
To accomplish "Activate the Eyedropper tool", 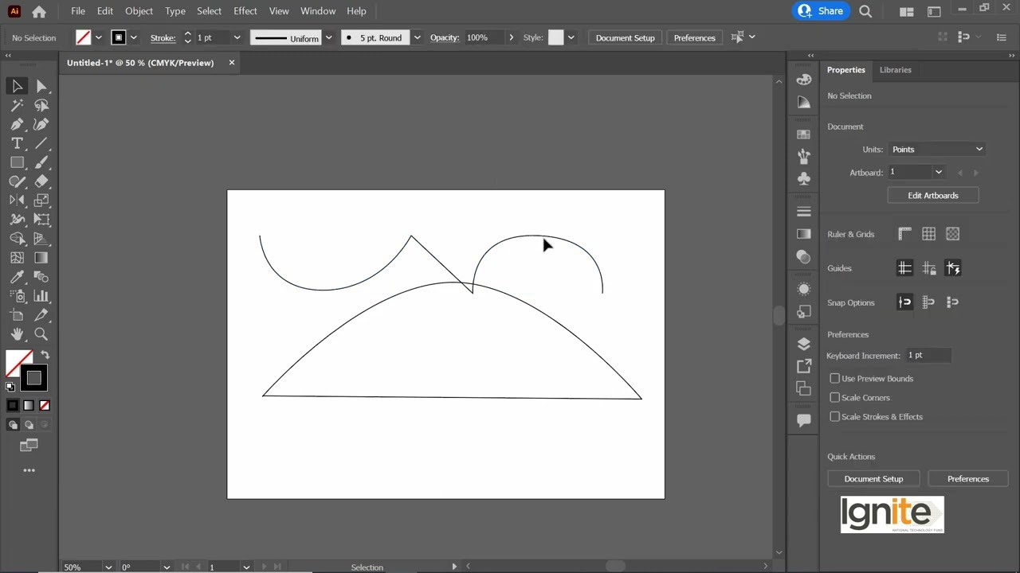I will click(x=17, y=277).
